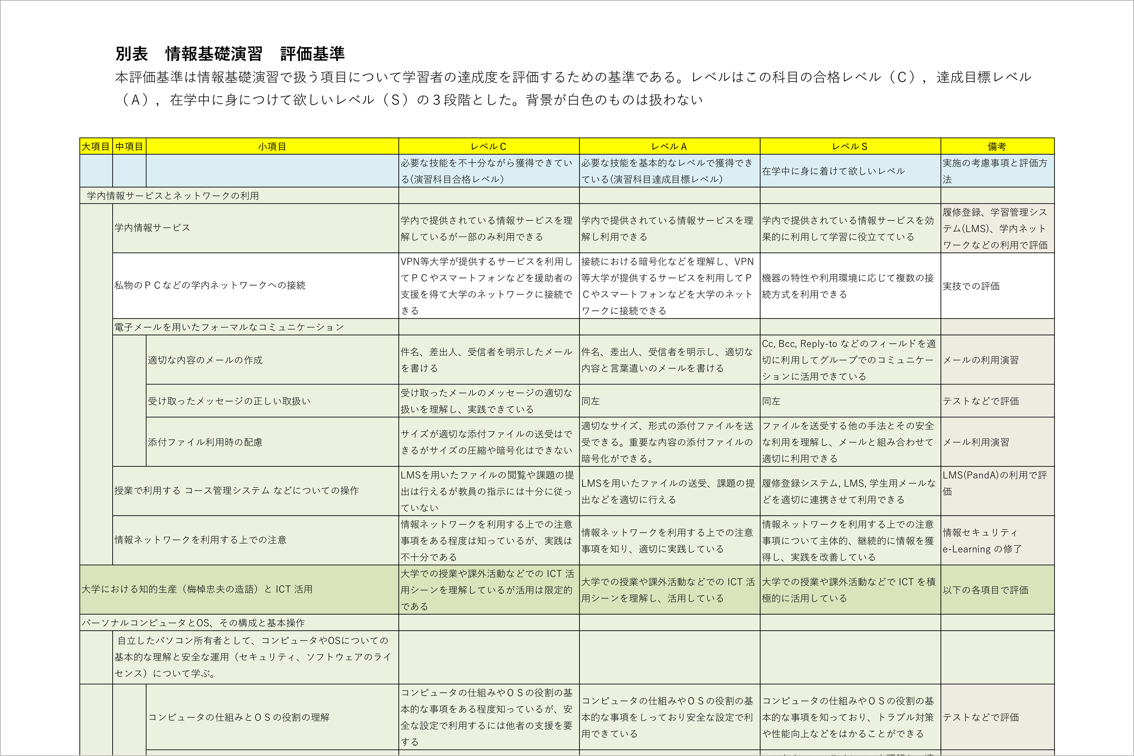Select cell 件名、差出人、受信者を明示したメールを書ける
This screenshot has width=1134, height=756.
coord(489,360)
